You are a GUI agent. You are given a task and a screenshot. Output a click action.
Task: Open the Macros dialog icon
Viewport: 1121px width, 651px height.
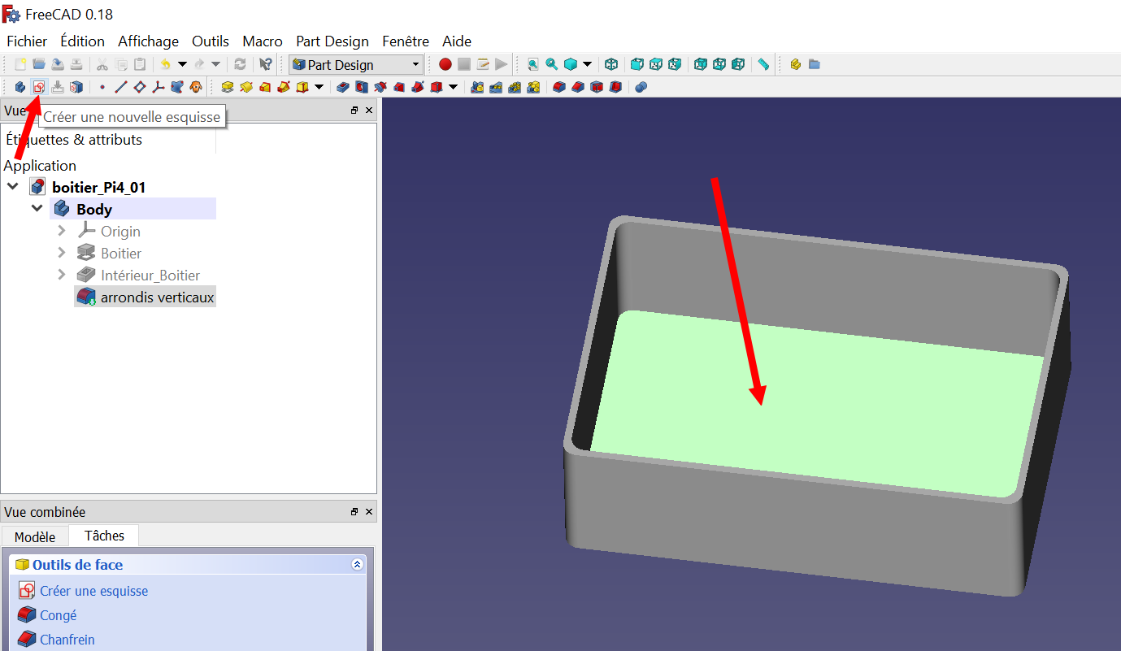click(482, 64)
